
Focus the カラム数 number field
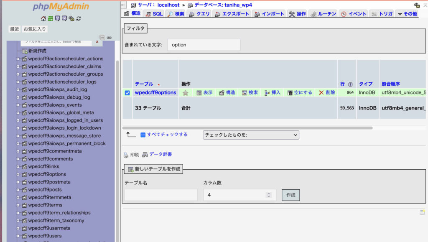pyautogui.click(x=239, y=195)
